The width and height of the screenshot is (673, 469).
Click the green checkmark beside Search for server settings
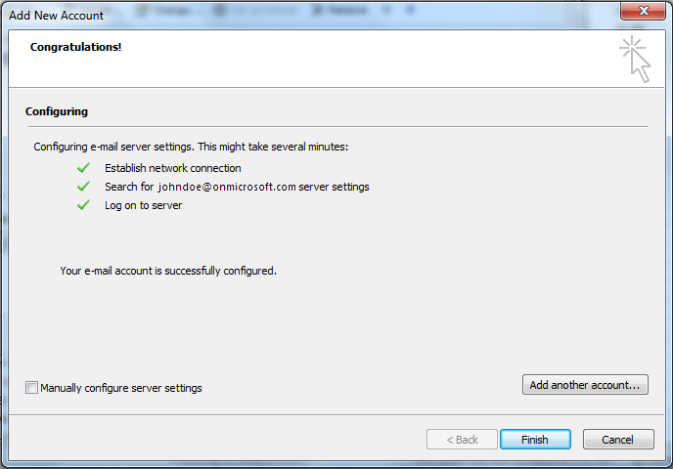point(83,187)
